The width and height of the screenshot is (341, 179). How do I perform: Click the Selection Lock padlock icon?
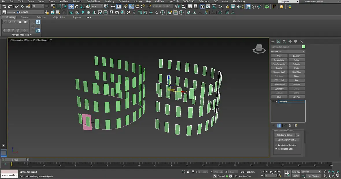coord(188,172)
